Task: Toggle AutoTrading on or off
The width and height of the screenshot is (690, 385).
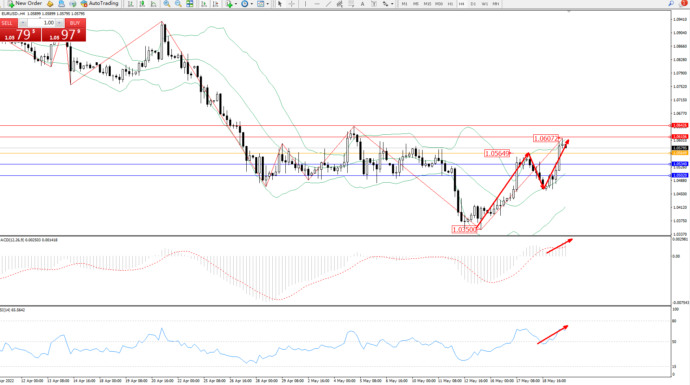Action: pos(99,4)
